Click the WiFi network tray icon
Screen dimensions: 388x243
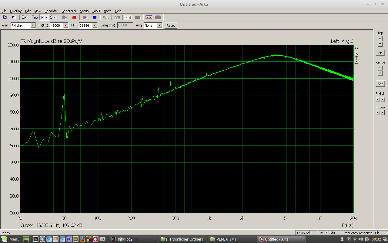click(355, 239)
